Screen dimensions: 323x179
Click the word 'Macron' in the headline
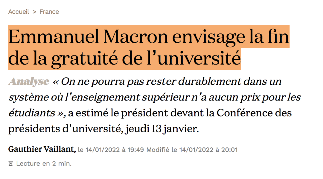[x=140, y=37]
